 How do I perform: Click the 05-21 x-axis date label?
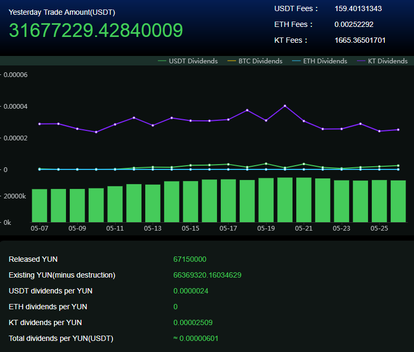304,228
